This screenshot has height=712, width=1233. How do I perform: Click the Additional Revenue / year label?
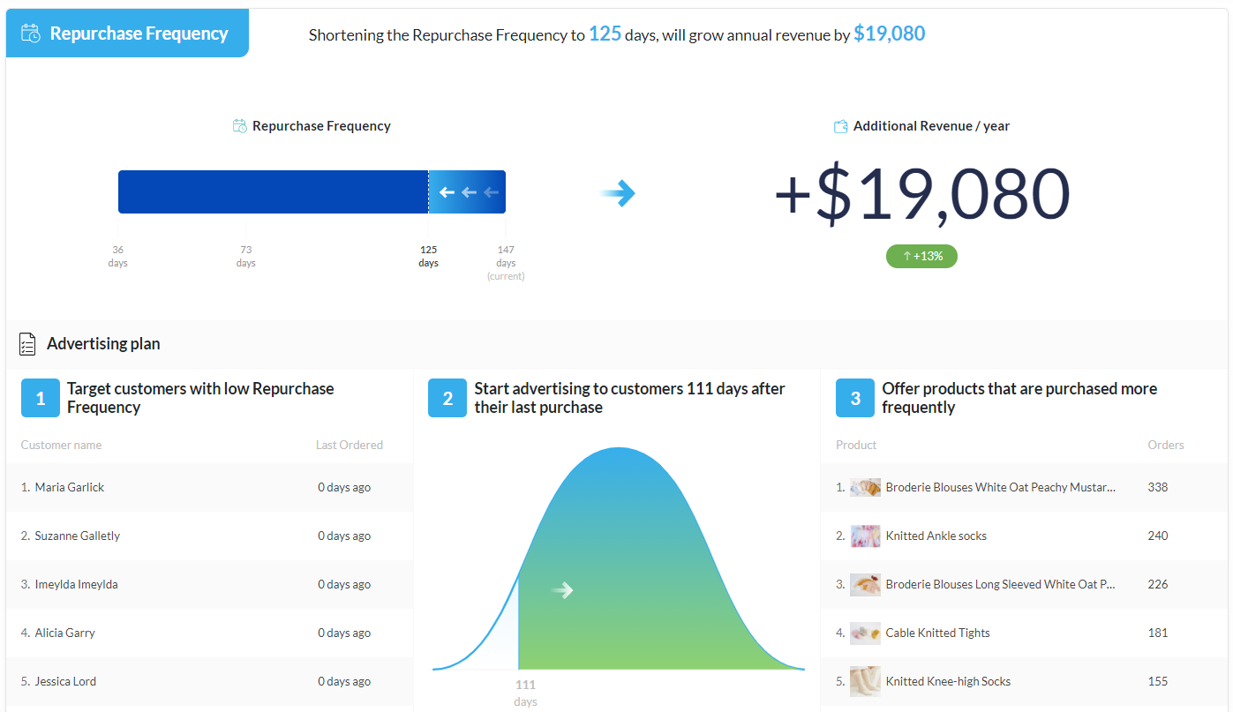(x=931, y=126)
